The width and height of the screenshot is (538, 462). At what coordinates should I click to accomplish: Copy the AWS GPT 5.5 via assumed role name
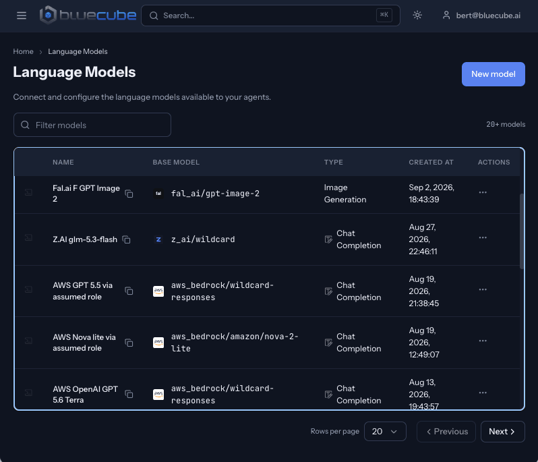pyautogui.click(x=129, y=291)
